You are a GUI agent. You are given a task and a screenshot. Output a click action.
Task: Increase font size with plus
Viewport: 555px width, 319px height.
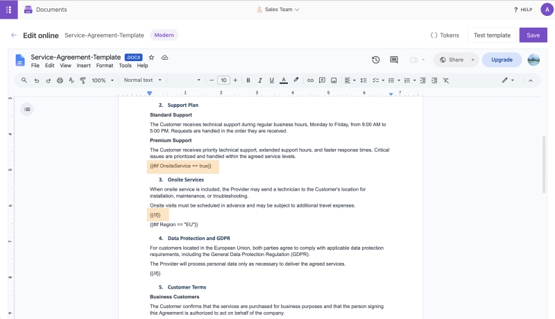(x=235, y=80)
